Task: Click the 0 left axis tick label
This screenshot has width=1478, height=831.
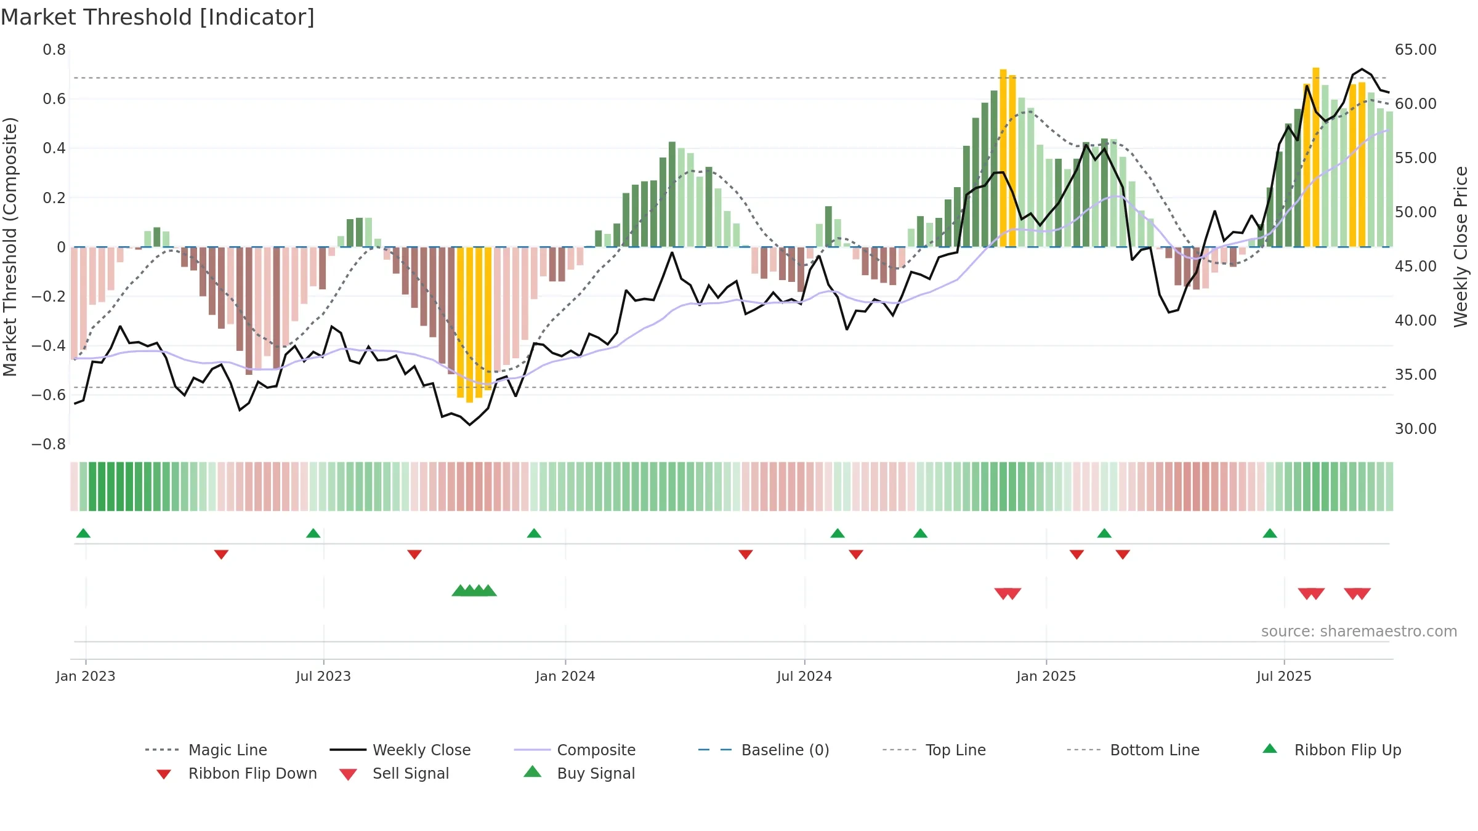Action: pyautogui.click(x=61, y=247)
